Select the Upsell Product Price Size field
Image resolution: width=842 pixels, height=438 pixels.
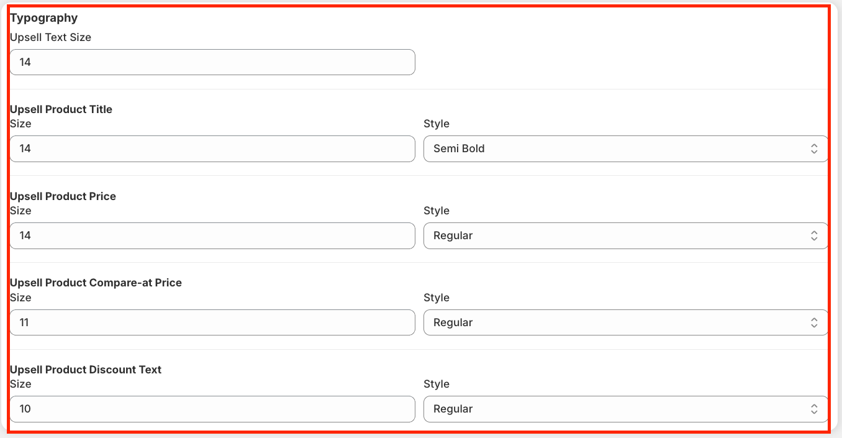tap(212, 236)
